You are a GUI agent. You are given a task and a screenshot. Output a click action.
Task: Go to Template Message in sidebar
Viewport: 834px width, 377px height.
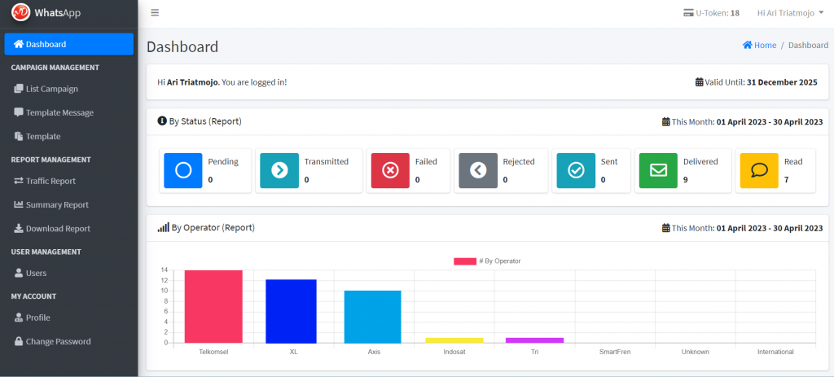(59, 112)
